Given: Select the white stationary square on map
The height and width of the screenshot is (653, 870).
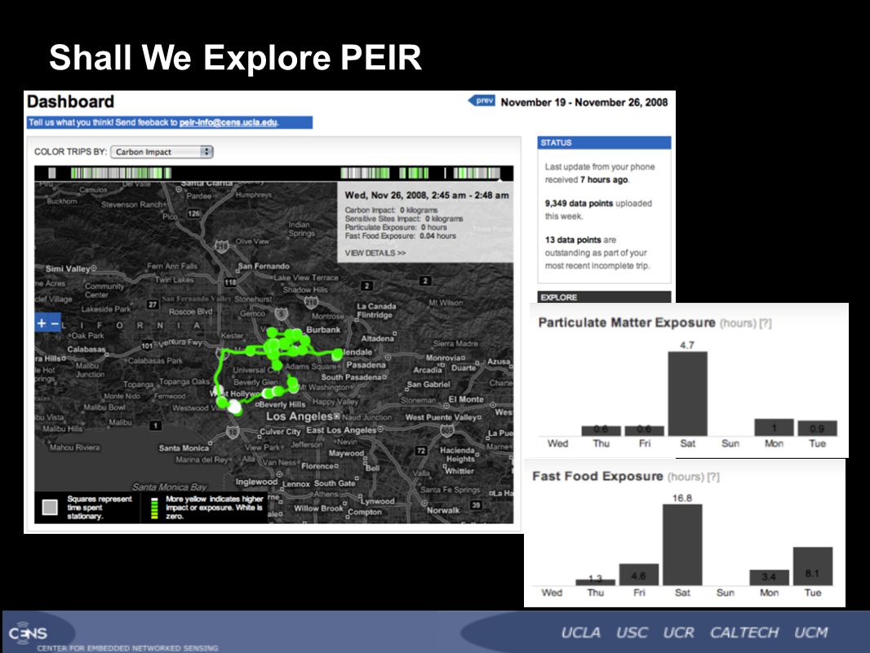Looking at the screenshot, I should (235, 408).
